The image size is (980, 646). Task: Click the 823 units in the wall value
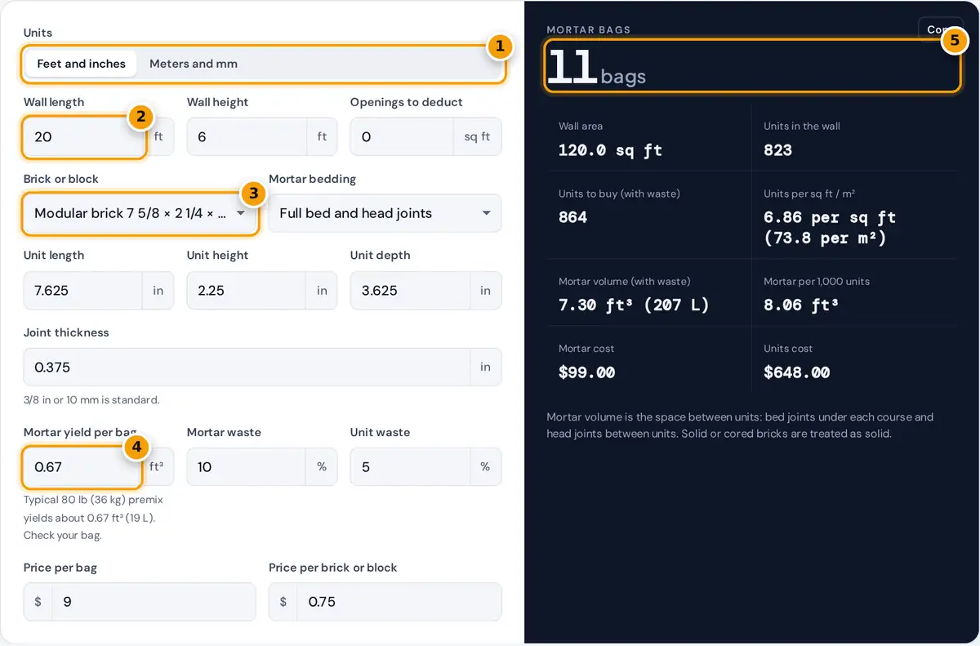click(777, 150)
